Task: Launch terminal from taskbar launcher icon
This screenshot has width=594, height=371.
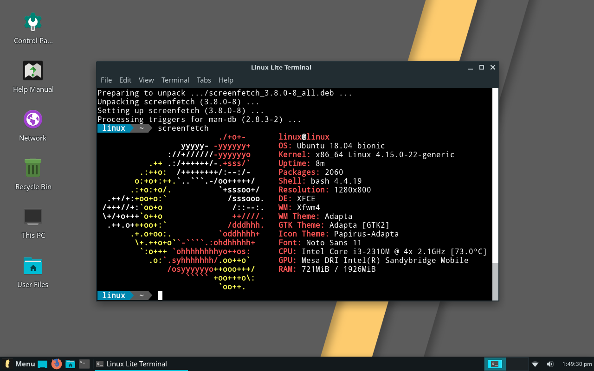Action: coord(84,364)
